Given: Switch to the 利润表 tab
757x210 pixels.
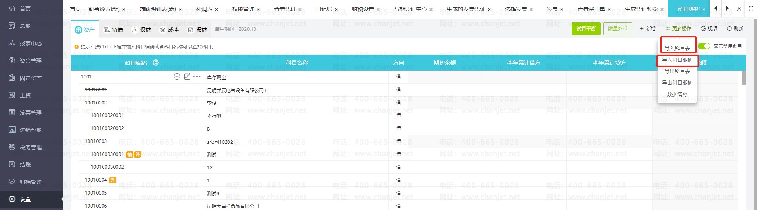Looking at the screenshot, I should coord(204,9).
